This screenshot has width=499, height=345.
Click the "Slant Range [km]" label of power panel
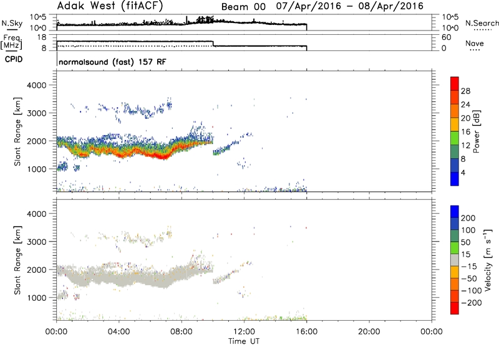(x=17, y=131)
